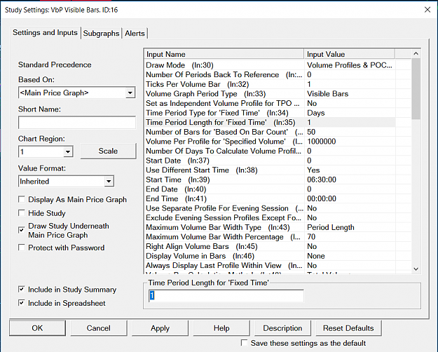Enable Display As Main Price Graph checkbox
The height and width of the screenshot is (352, 438).
point(22,199)
